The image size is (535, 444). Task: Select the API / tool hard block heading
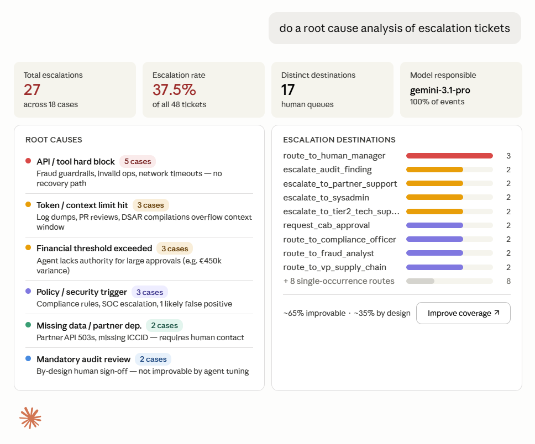point(76,162)
